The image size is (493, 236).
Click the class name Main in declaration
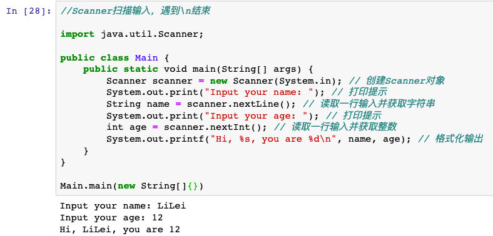(146, 57)
